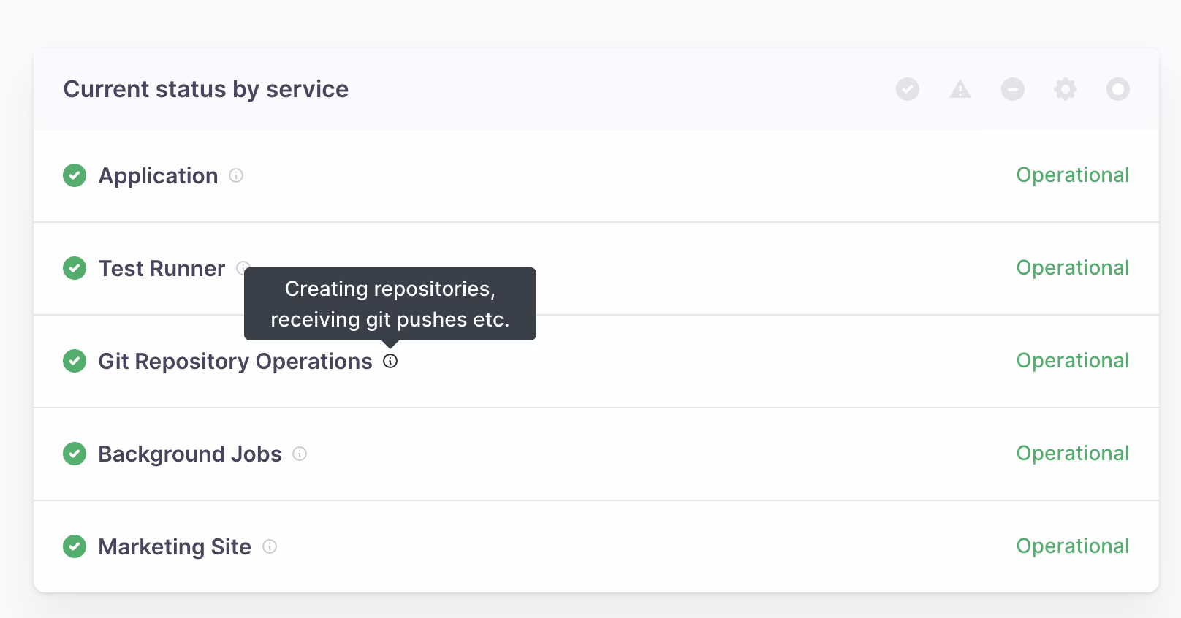Click the Operational status for Application
Viewport: 1181px width, 618px height.
click(x=1072, y=175)
